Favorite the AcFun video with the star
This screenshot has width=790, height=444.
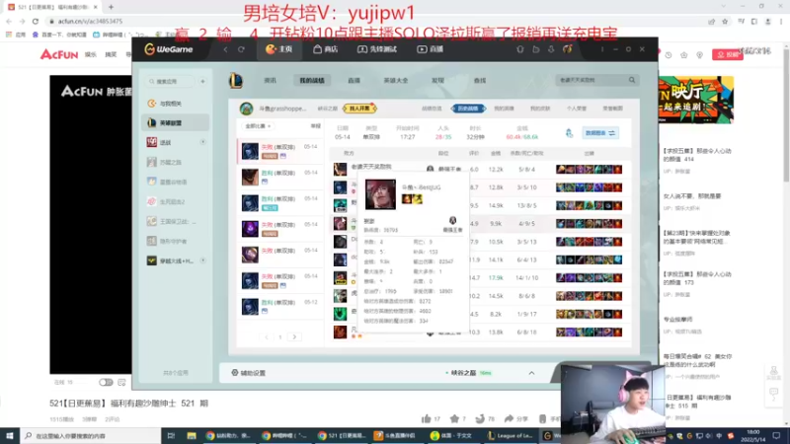click(454, 418)
